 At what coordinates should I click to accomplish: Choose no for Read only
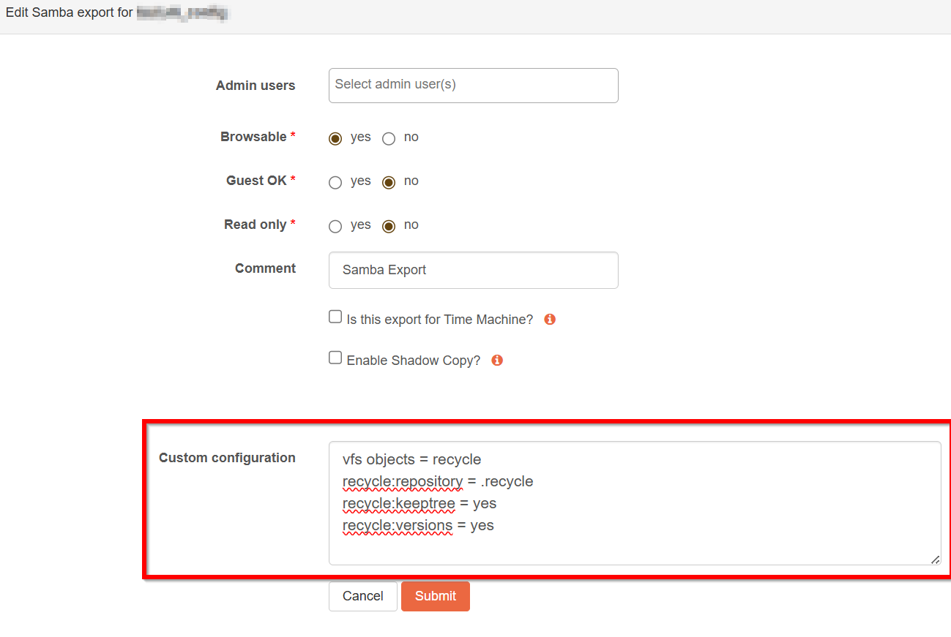click(x=389, y=226)
